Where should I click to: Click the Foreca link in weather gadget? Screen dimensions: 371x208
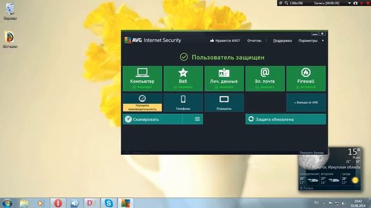307,188
